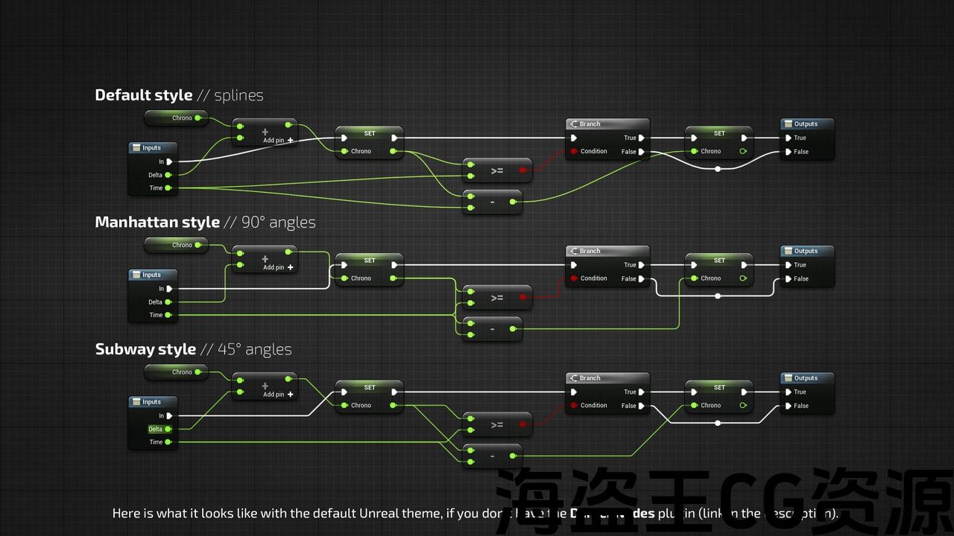Select the Chrono variable node in Default style

[x=176, y=118]
